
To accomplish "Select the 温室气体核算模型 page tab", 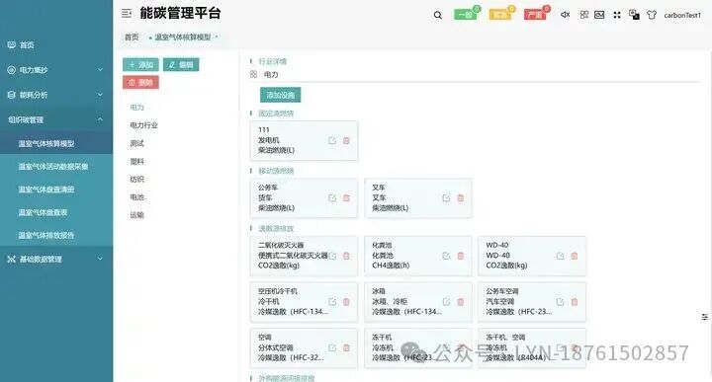I will tap(183, 38).
